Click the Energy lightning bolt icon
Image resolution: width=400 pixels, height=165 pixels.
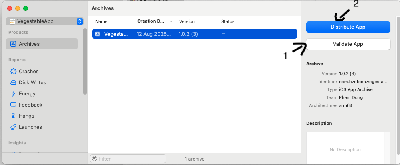click(x=13, y=93)
